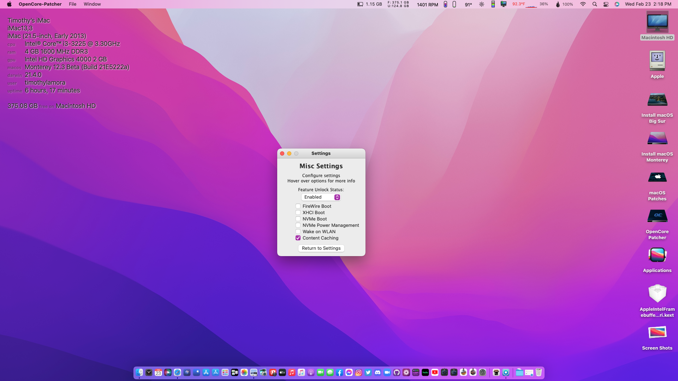Click the Return to Settings button
Screen dimensions: 678x381
(x=321, y=248)
